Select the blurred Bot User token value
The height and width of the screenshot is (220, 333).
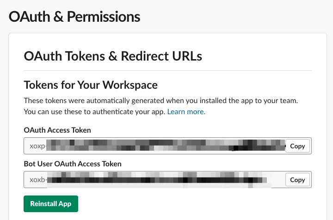coord(159,180)
